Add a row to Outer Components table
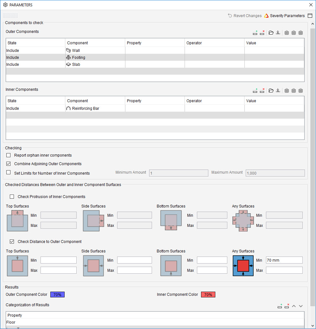Image resolution: width=316 pixels, height=329 pixels. tap(255, 33)
